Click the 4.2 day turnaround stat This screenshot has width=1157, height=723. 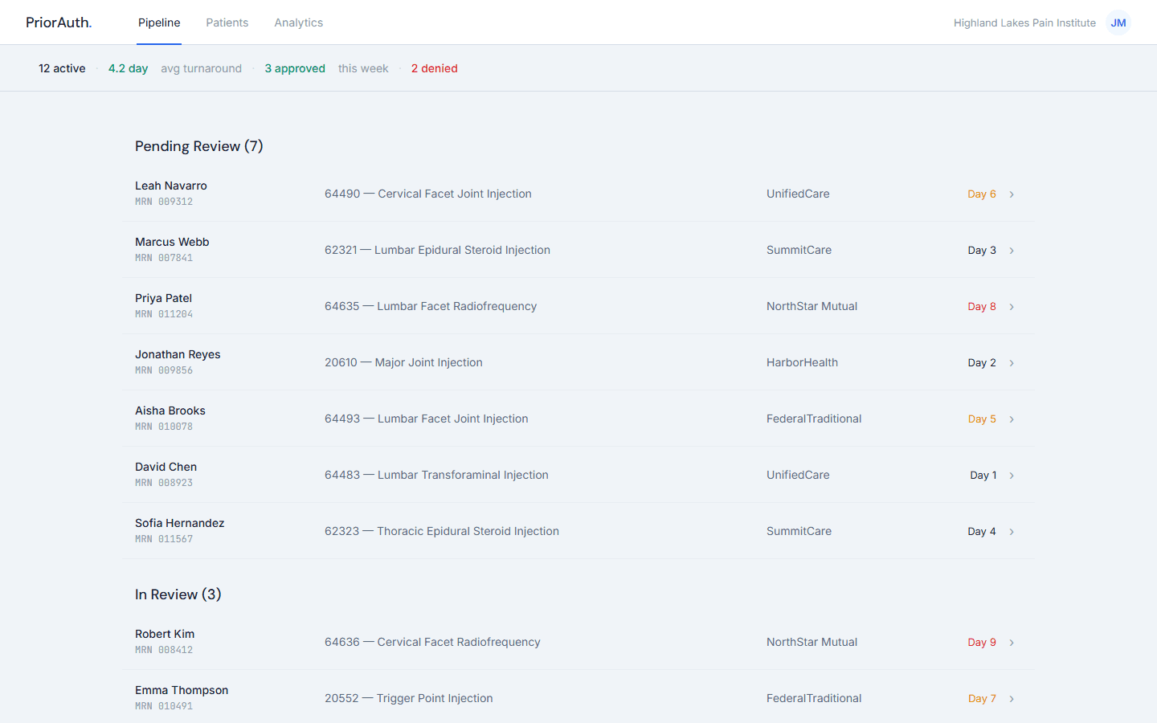[x=129, y=68]
